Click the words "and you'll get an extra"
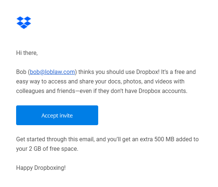 125,139
